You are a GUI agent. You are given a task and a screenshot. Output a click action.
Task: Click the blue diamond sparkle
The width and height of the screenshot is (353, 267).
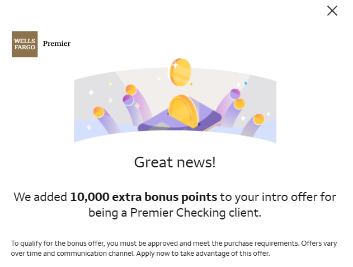[x=246, y=83]
